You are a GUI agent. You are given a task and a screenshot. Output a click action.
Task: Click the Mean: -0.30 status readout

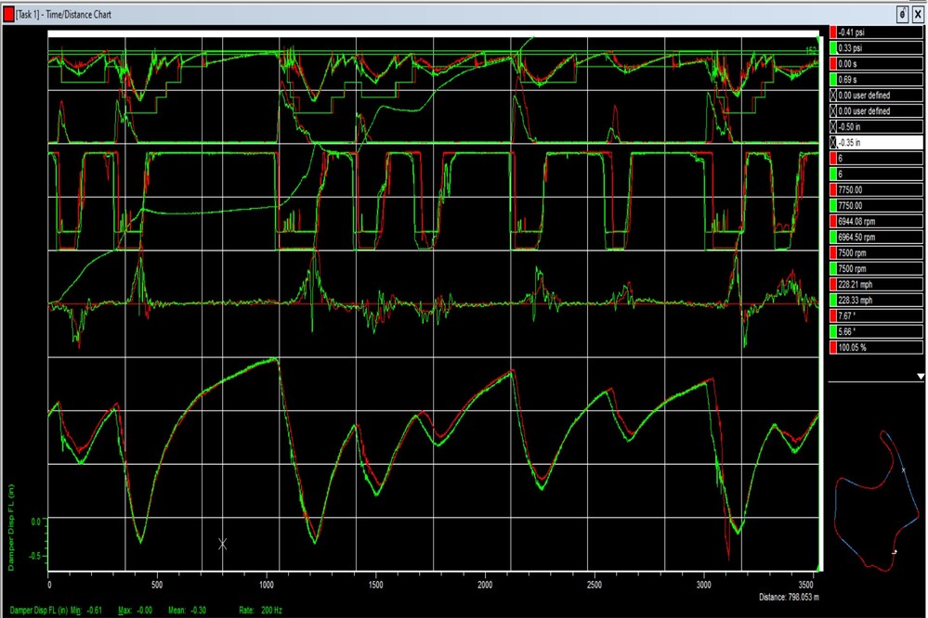(187, 611)
